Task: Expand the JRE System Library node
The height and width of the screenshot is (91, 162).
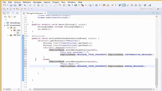Action: [8, 35]
